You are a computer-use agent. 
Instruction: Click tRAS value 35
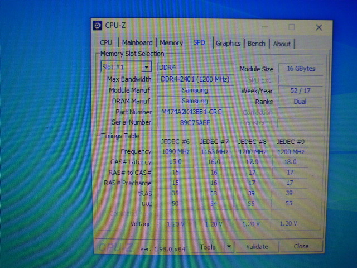[175, 193]
